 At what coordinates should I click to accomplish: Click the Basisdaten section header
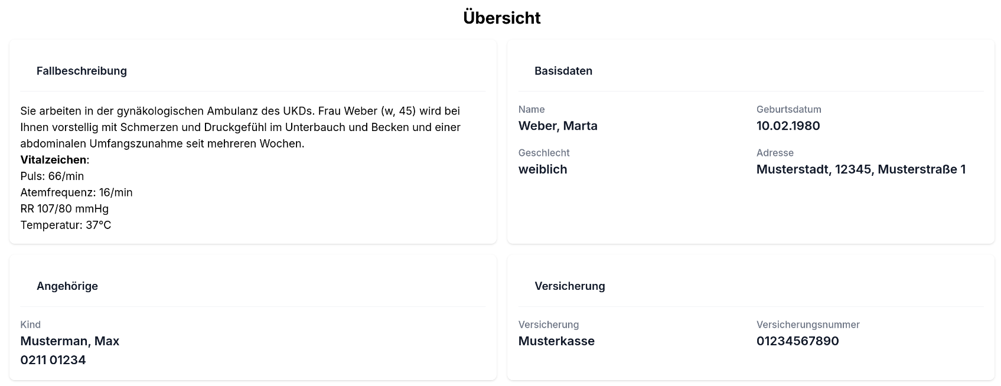tap(563, 71)
